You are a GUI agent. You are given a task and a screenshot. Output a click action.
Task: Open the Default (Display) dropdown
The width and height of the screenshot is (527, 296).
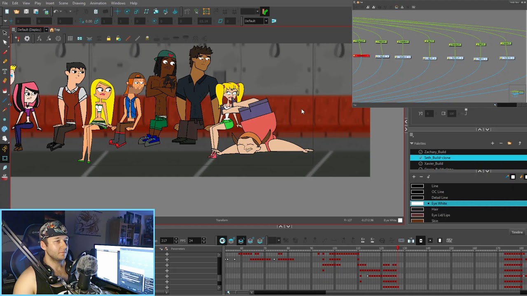pyautogui.click(x=32, y=30)
